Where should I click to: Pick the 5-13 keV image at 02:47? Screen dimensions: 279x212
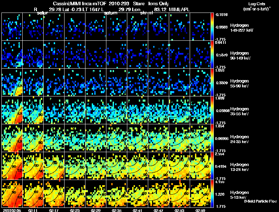(159, 194)
